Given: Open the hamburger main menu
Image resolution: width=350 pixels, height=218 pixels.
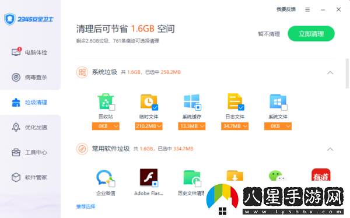Looking at the screenshot, I should (x=307, y=9).
